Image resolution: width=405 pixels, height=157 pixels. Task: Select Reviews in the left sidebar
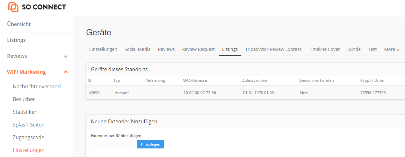pos(17,56)
